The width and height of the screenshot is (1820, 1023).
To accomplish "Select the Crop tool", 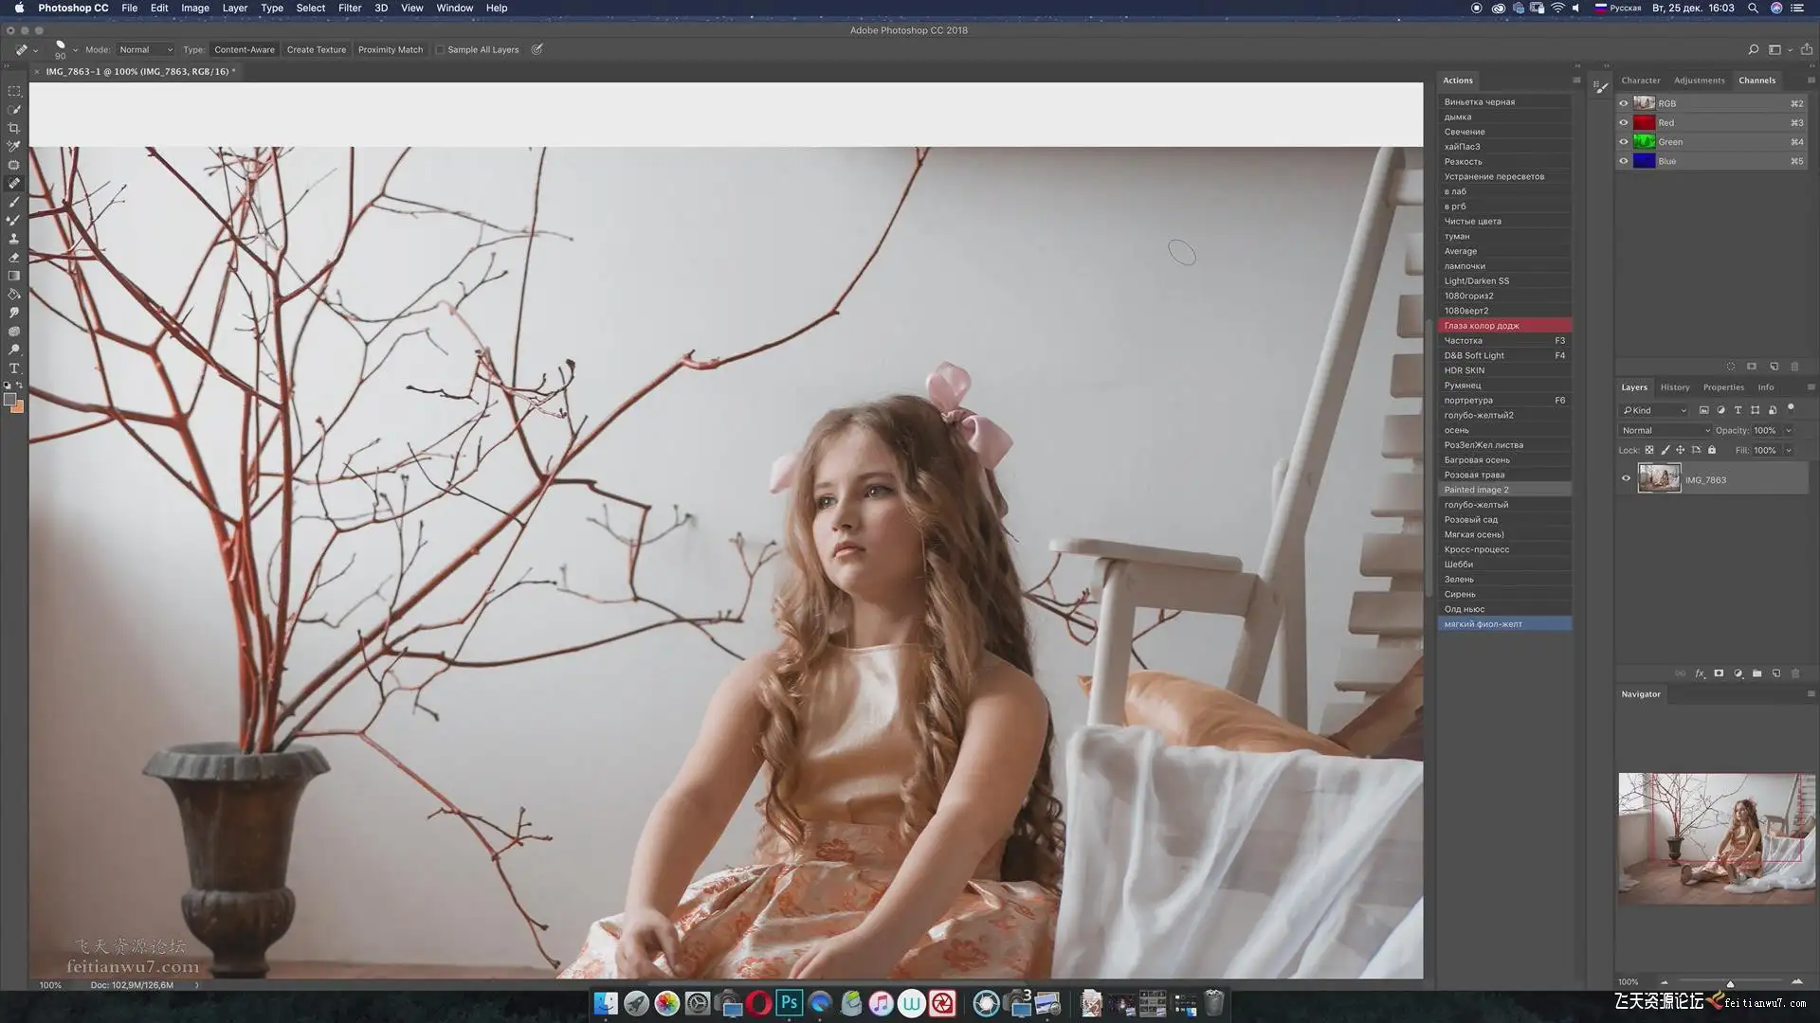I will (x=13, y=128).
